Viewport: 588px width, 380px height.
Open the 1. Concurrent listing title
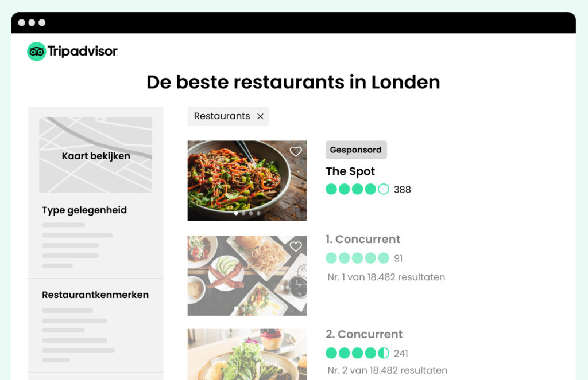point(363,239)
